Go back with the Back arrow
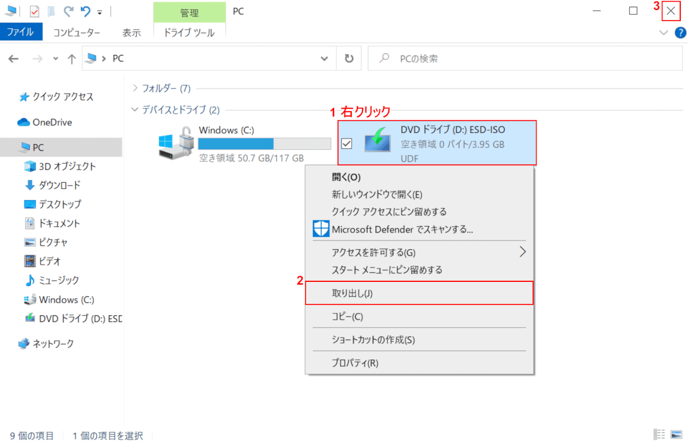Viewport: 688px width, 443px height. click(14, 58)
